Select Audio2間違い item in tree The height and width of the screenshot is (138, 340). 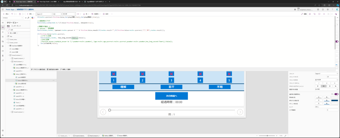click(15, 49)
